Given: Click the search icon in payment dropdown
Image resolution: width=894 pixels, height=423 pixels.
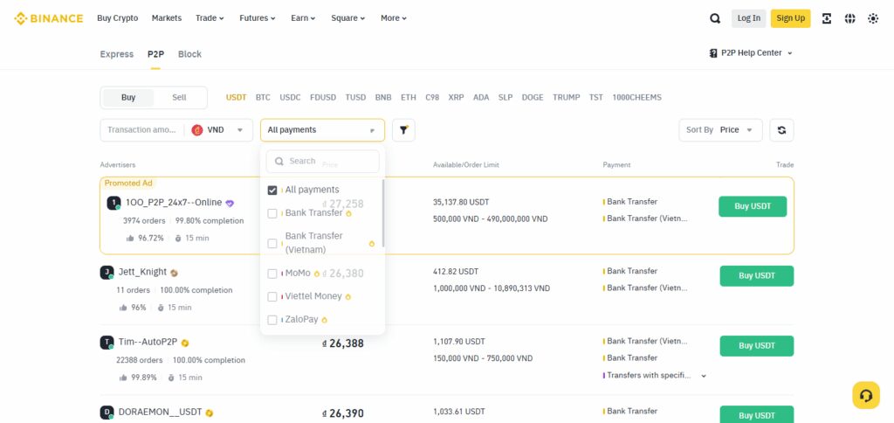Looking at the screenshot, I should 279,162.
